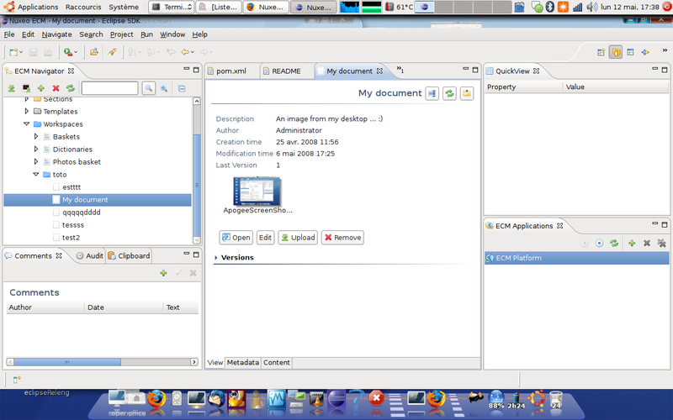673x420 pixels.
Task: Add an application with green plus in ECM Applications
Action: pyautogui.click(x=632, y=243)
